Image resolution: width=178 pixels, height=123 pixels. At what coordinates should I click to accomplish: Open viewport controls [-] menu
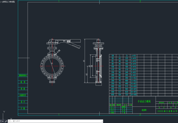1,2
